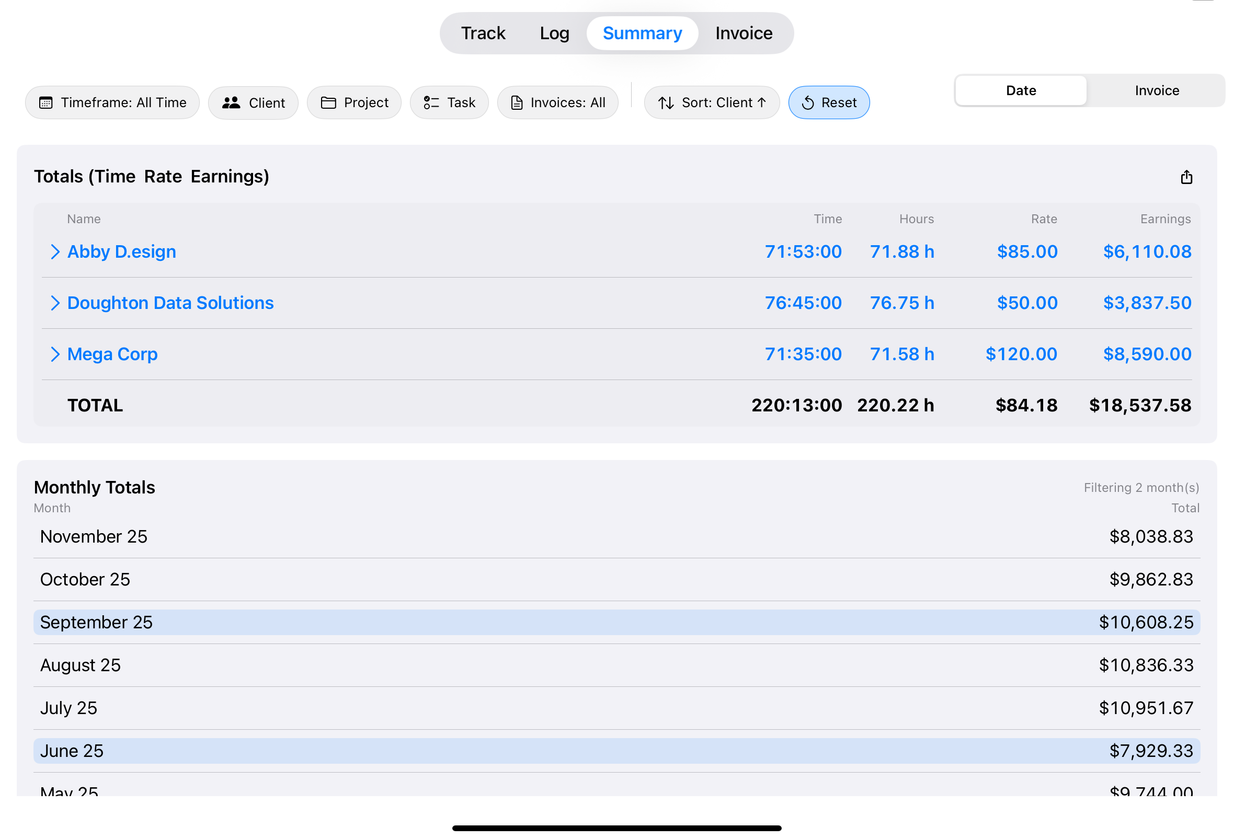Open the Log tab
1234x839 pixels.
pyautogui.click(x=554, y=33)
